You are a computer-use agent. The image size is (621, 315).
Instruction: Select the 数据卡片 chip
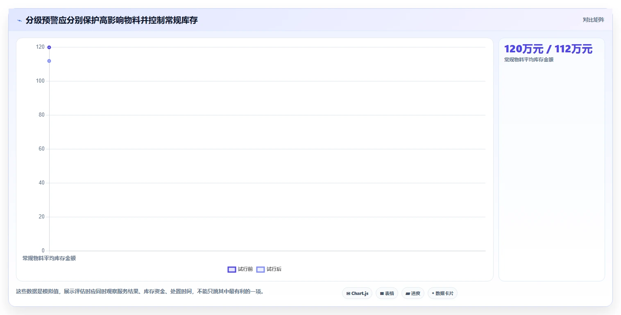442,293
